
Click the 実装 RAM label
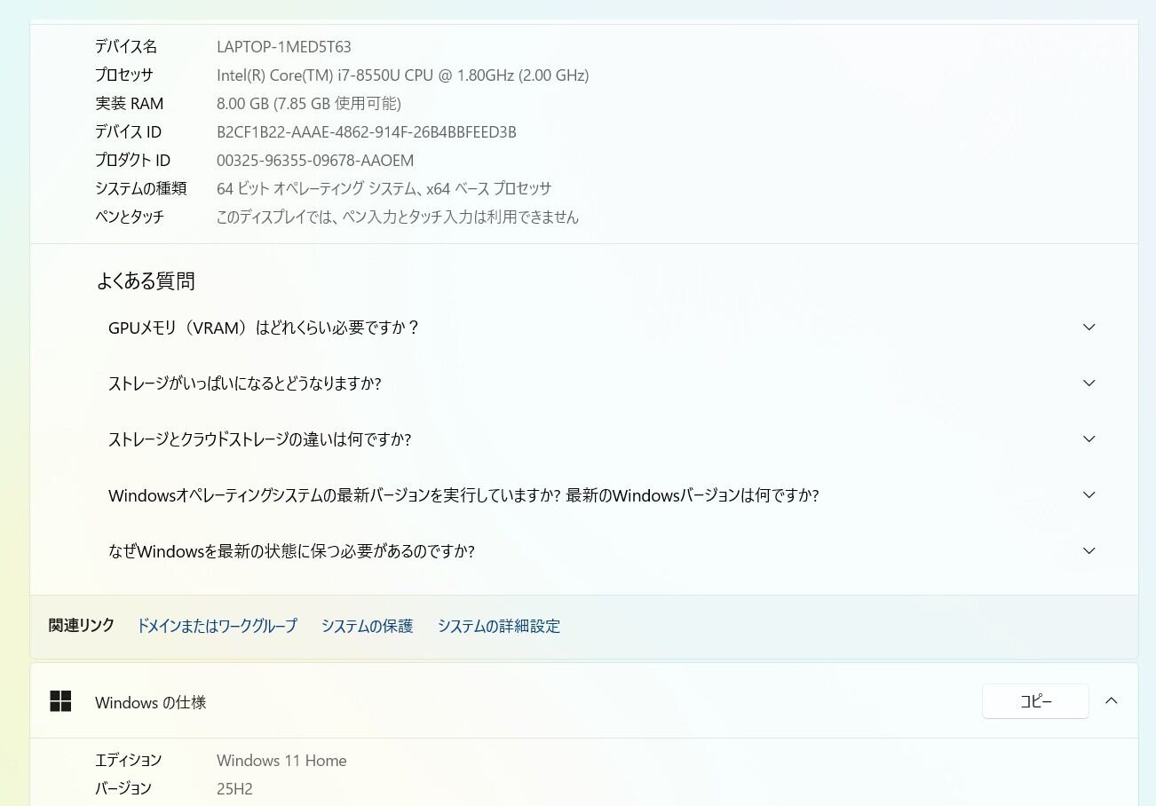[x=130, y=104]
